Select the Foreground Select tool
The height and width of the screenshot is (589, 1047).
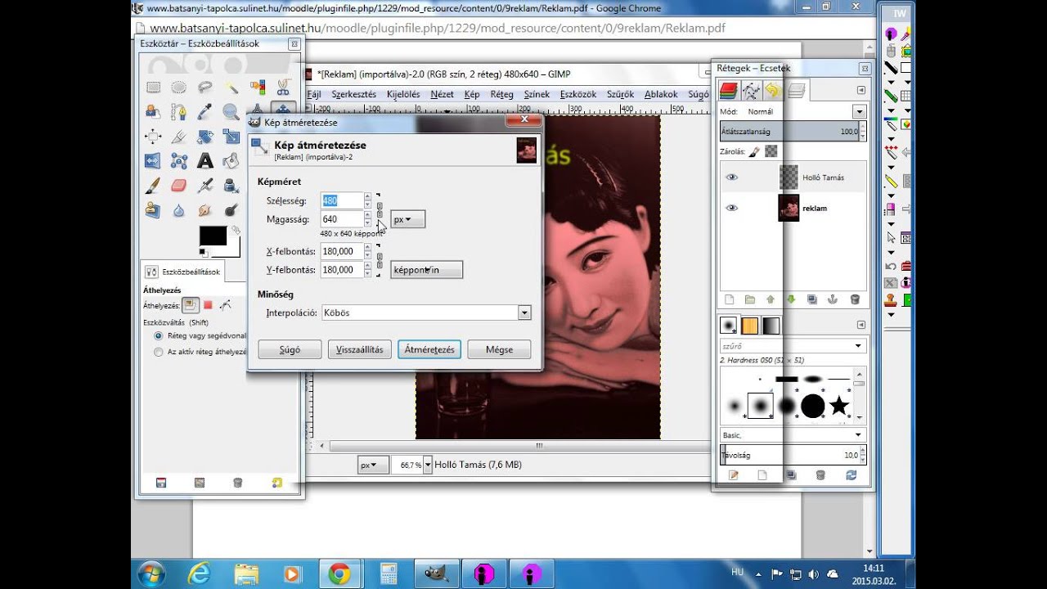[153, 112]
